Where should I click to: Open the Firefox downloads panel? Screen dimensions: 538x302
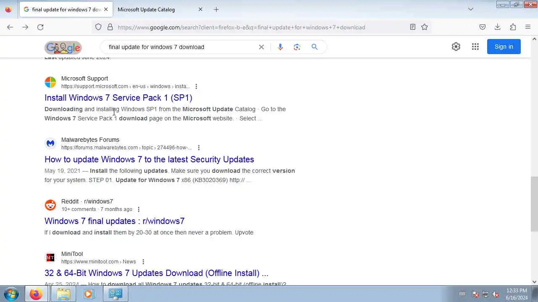point(498,27)
